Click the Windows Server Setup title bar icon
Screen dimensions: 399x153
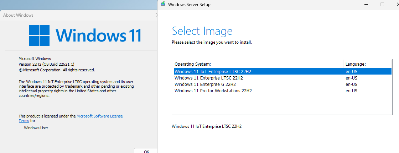(163, 4)
